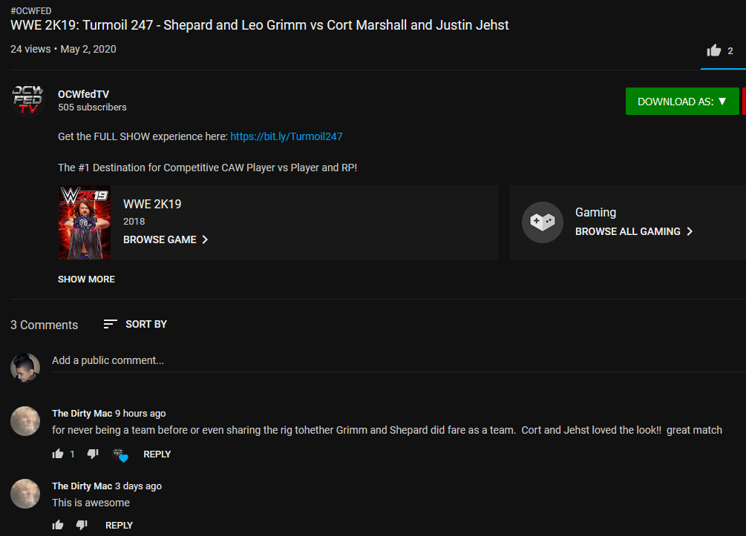Open WWE 2K19 game cover thumbnail

click(84, 222)
